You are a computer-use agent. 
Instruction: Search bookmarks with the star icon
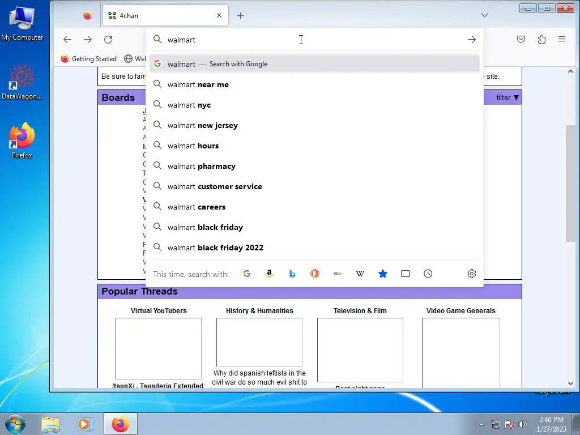383,274
